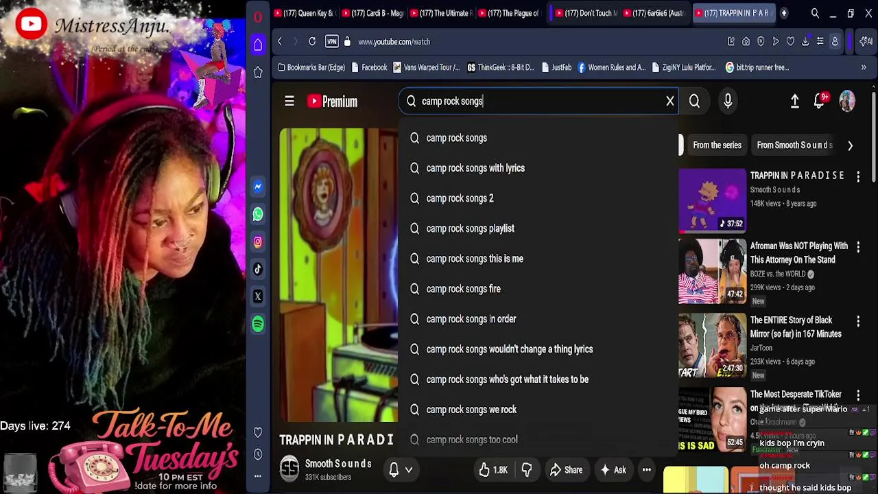The image size is (878, 494).
Task: Open X (Twitter) in the sidebar
Action: click(x=258, y=296)
